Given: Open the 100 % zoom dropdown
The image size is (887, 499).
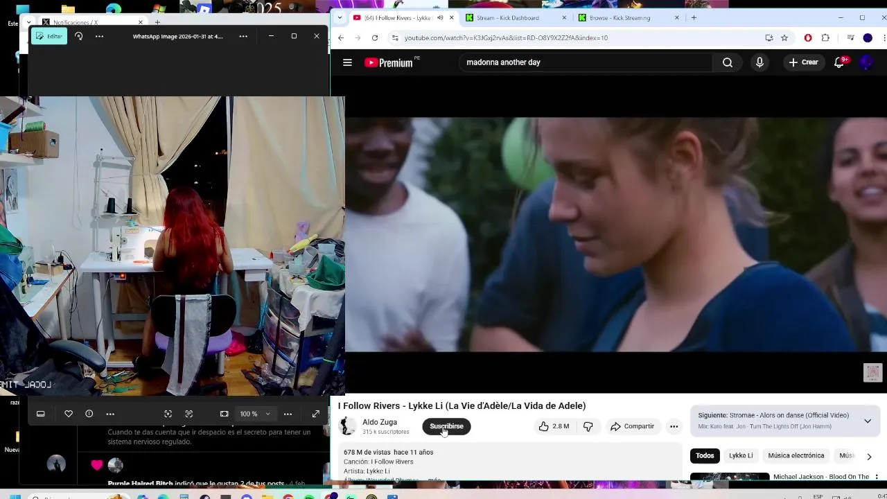Looking at the screenshot, I should coord(255,414).
